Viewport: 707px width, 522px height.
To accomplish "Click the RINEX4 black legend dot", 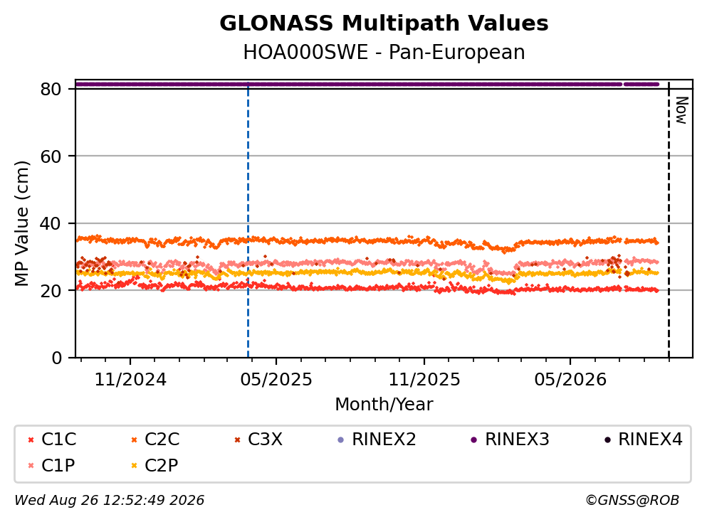I will coord(607,440).
